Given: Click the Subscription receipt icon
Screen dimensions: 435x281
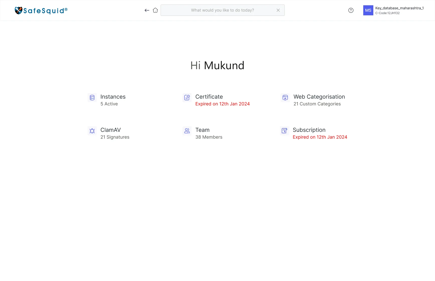Looking at the screenshot, I should click(284, 131).
